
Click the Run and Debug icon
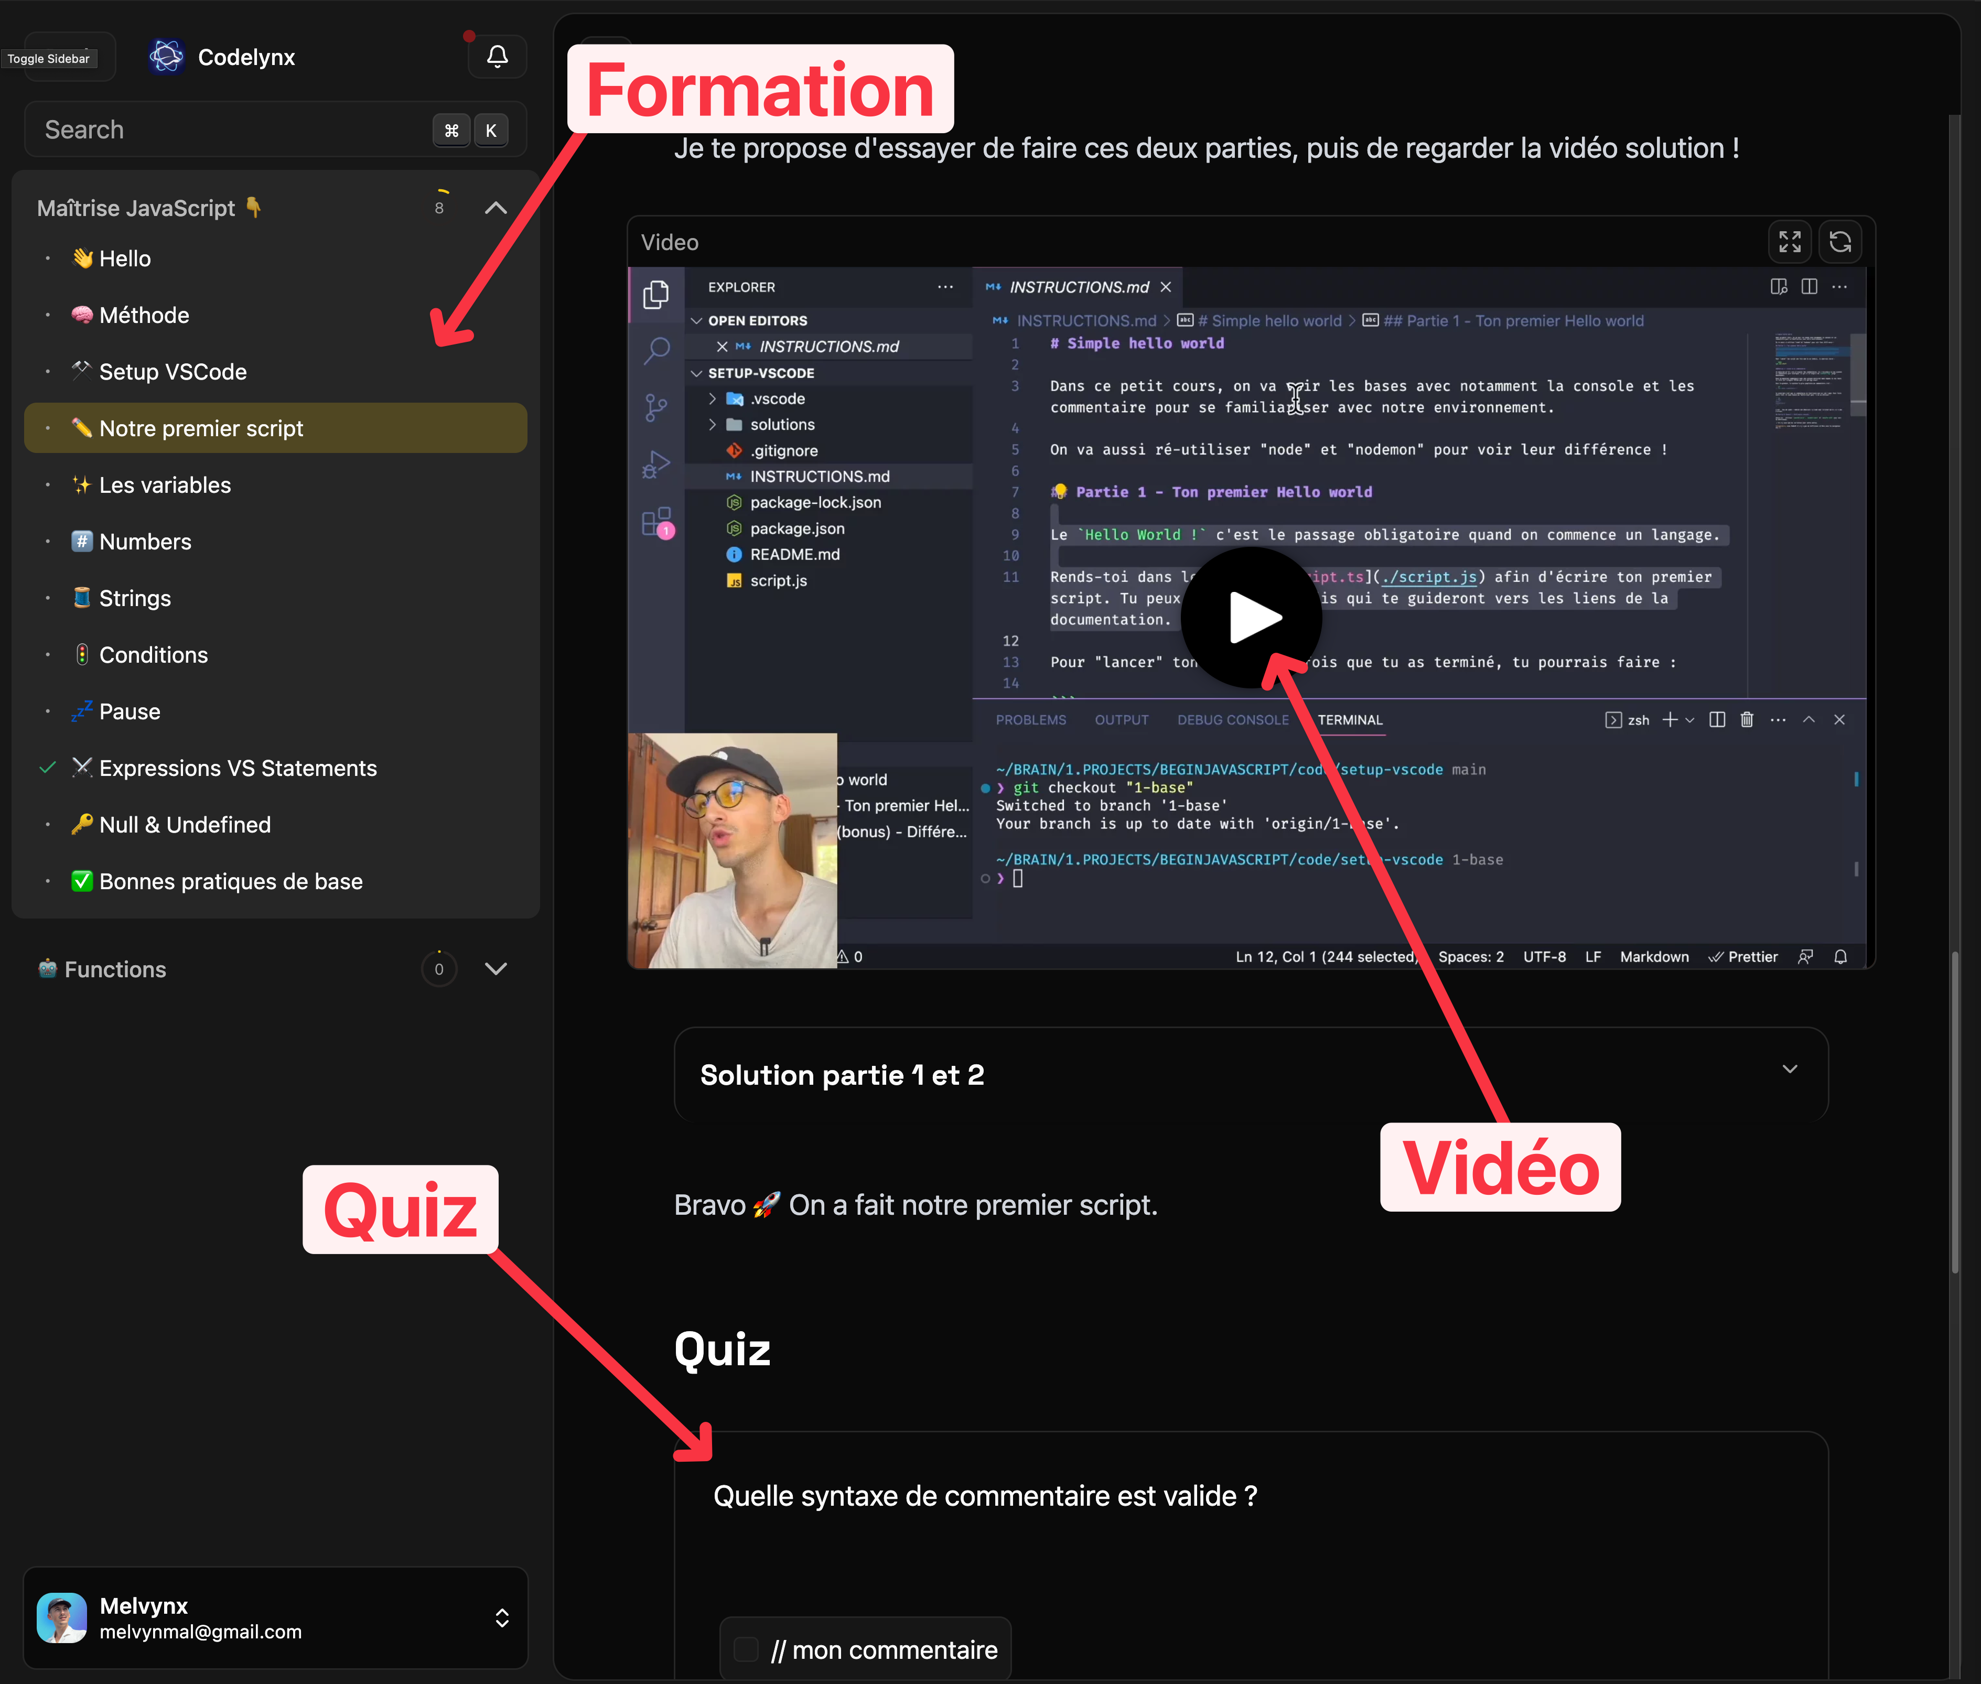[x=656, y=465]
